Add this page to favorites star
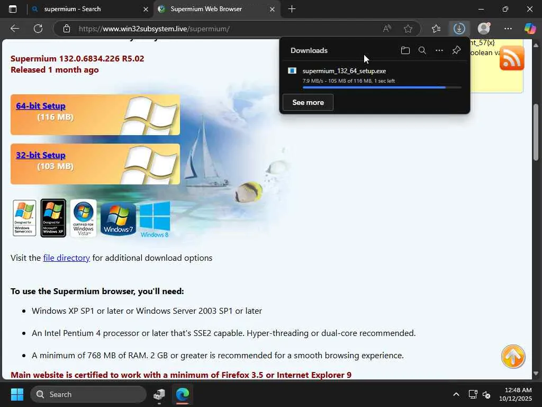 click(408, 29)
